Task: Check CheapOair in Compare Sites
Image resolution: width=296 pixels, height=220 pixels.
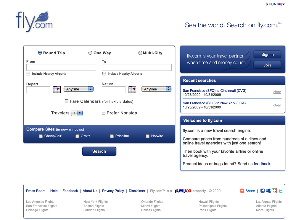Action: 41,136
